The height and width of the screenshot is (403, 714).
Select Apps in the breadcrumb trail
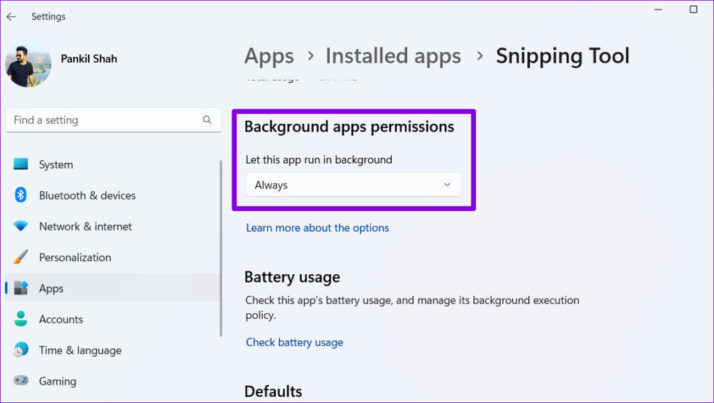pos(269,56)
